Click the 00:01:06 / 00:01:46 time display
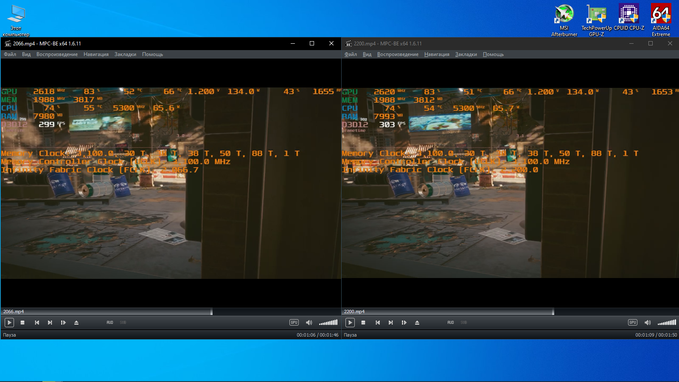This screenshot has width=679, height=382. coord(317,335)
